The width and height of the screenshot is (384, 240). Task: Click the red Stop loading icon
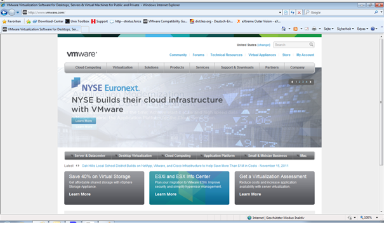click(299, 12)
